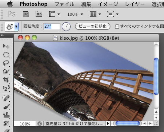
Task: Click the rotated bridge image canvas
Action: (84, 81)
